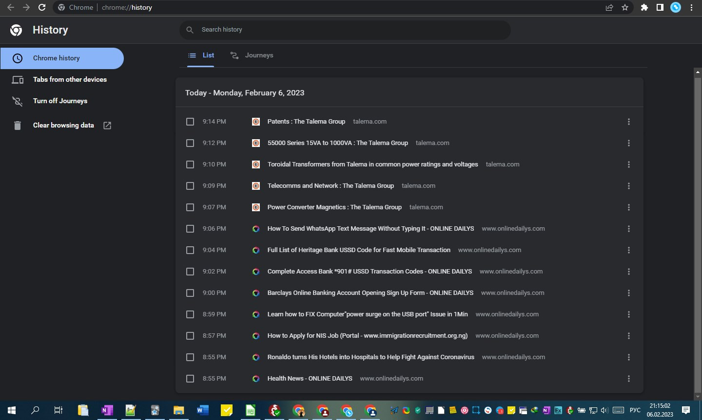The image size is (702, 420).
Task: Click favicon of Patents : The Talema Group
Action: (256, 122)
